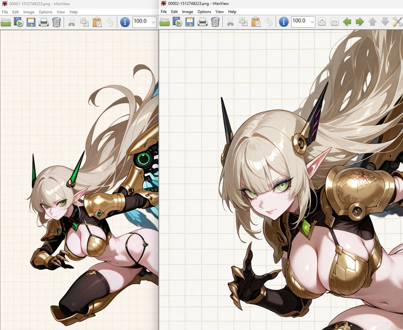Click Print icon in left window toolbar
Viewport: 403px width, 330px height.
point(44,23)
